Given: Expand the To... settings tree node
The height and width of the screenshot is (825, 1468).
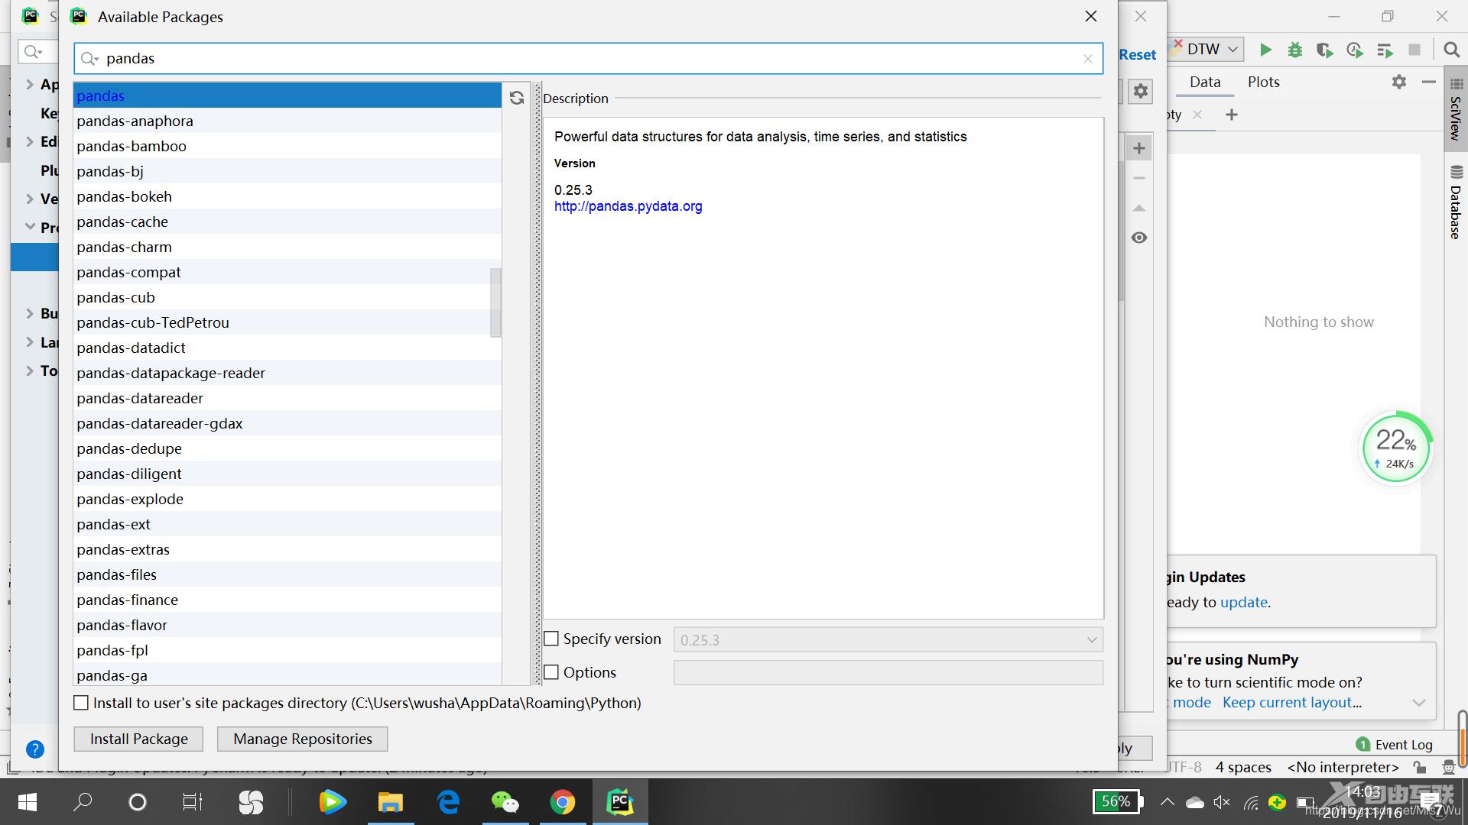Looking at the screenshot, I should click(x=30, y=370).
